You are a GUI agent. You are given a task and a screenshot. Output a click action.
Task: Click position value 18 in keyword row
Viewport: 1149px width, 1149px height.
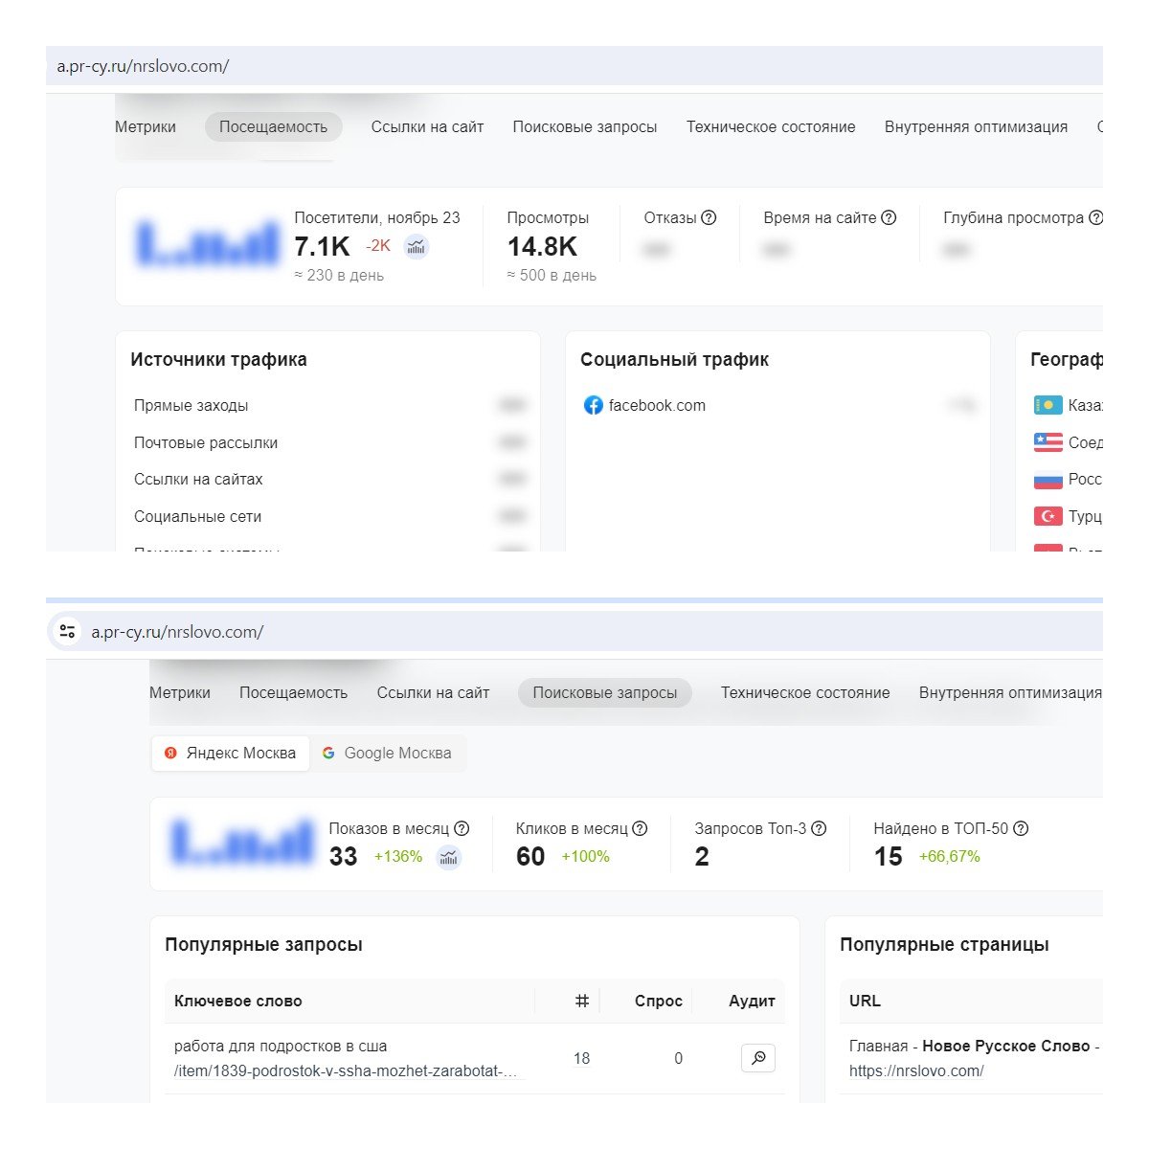(581, 1058)
